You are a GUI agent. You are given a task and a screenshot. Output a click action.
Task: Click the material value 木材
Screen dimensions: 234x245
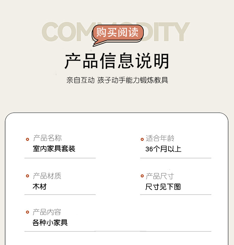[40, 187]
